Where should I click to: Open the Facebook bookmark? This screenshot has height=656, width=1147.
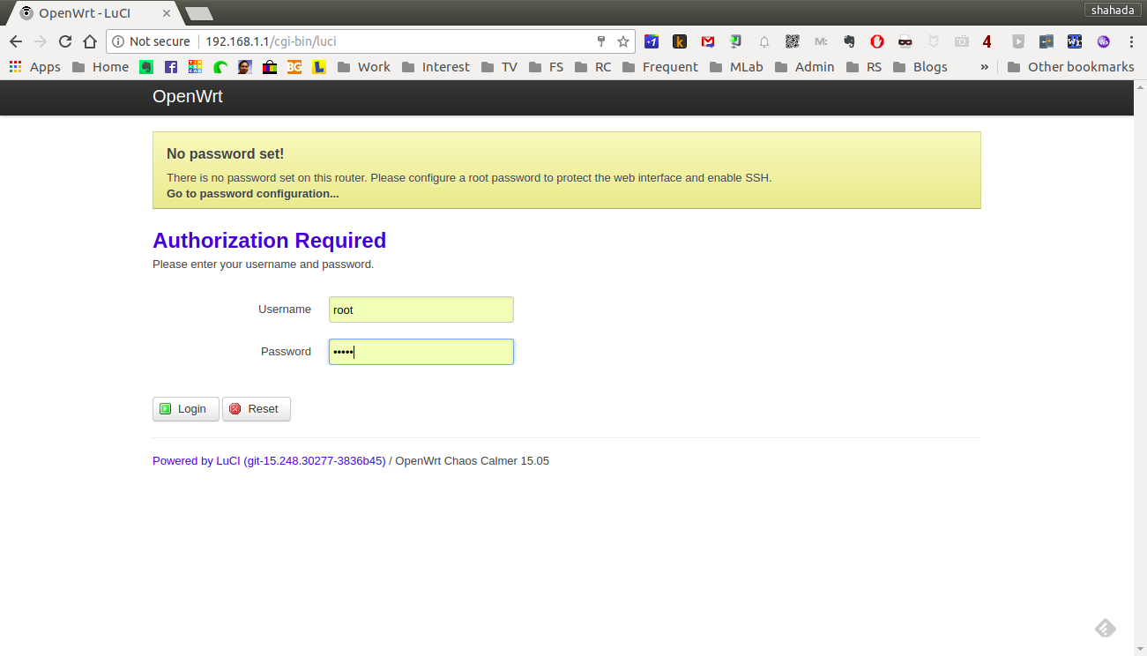coord(171,67)
